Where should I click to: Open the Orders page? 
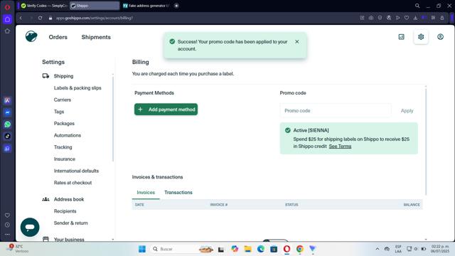(58, 37)
